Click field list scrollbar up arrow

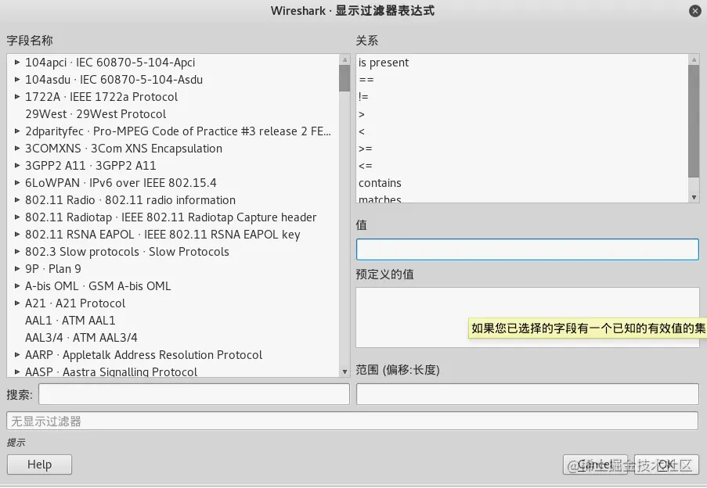coord(344,59)
